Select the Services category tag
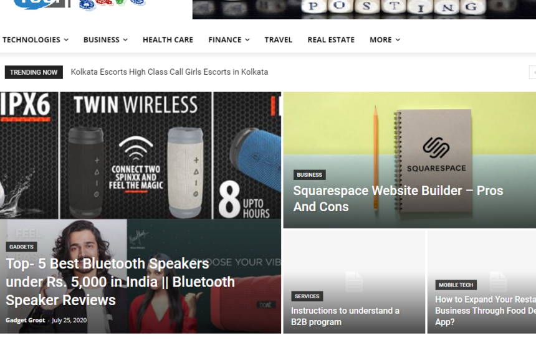The height and width of the screenshot is (340, 536). pyautogui.click(x=307, y=296)
